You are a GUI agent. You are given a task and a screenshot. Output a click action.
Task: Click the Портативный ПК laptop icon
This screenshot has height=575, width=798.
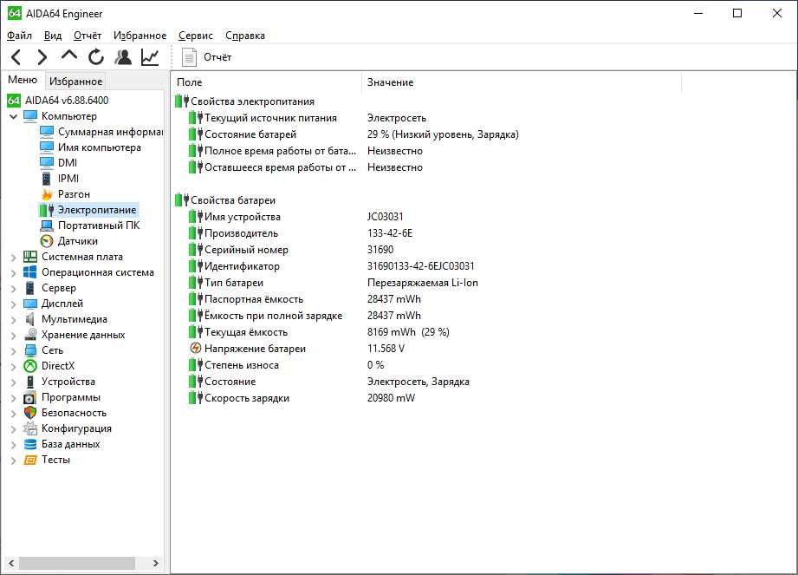point(47,225)
